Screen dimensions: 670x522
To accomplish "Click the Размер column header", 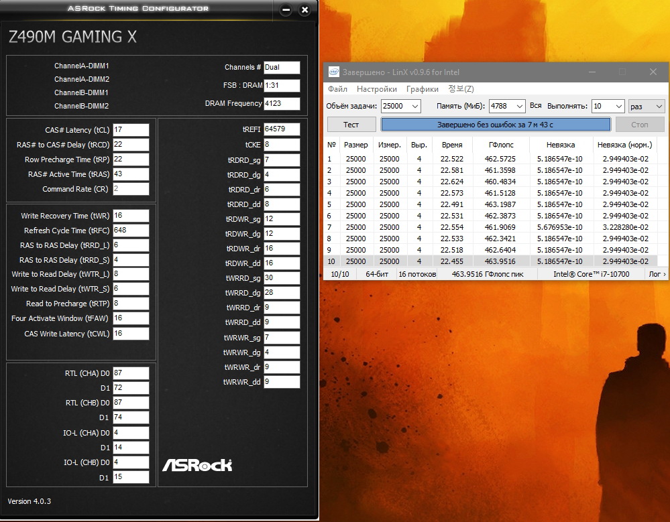I will [356, 145].
